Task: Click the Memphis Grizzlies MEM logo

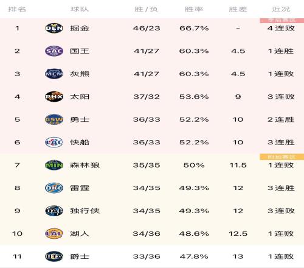Action: [x=54, y=74]
